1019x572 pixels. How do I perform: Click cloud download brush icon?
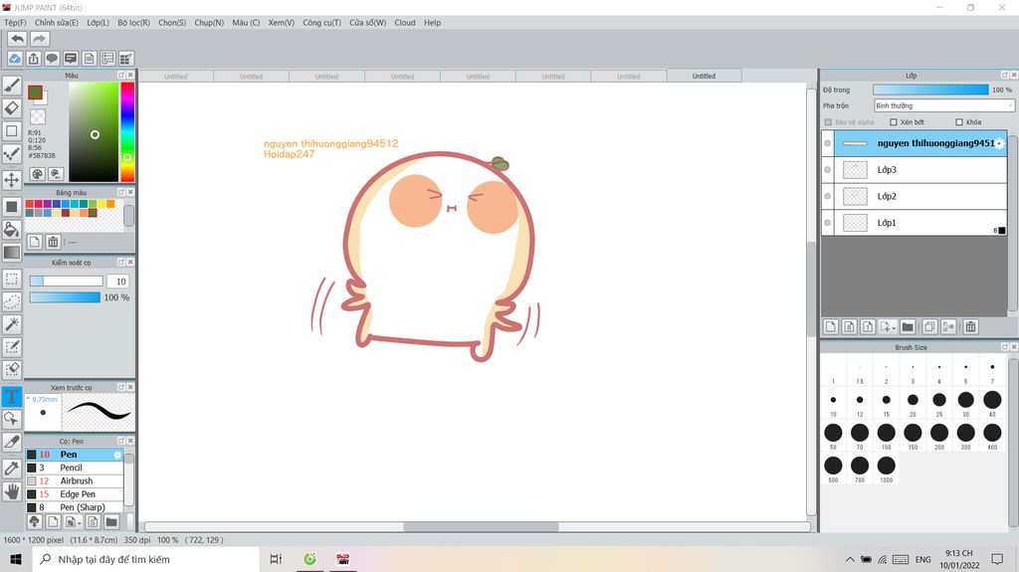coord(34,521)
